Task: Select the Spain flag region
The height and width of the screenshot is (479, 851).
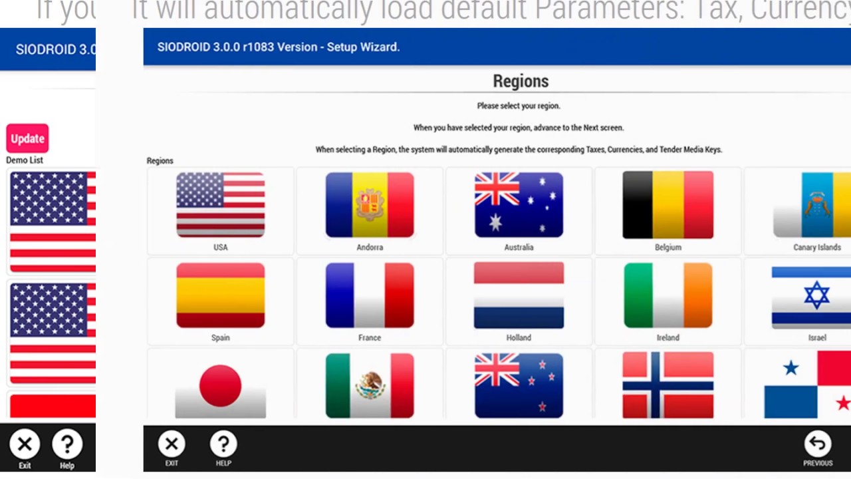Action: (220, 295)
